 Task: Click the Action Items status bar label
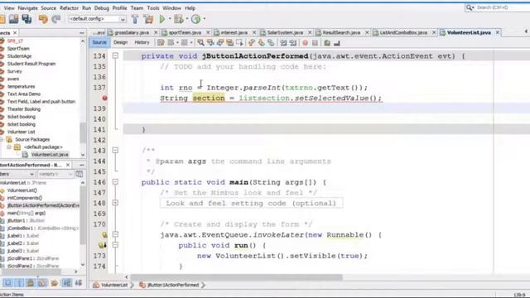coord(12,295)
